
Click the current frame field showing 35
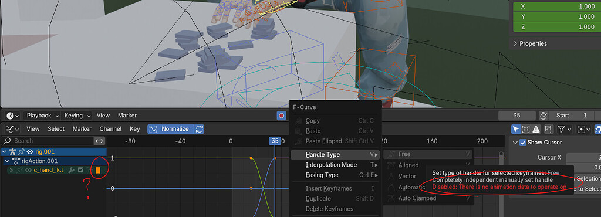516,115
